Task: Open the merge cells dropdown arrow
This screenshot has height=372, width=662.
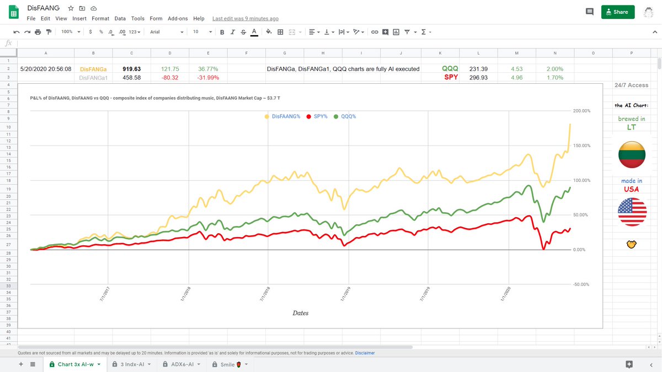Action: point(300,32)
